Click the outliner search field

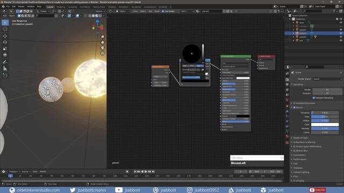click(313, 11)
